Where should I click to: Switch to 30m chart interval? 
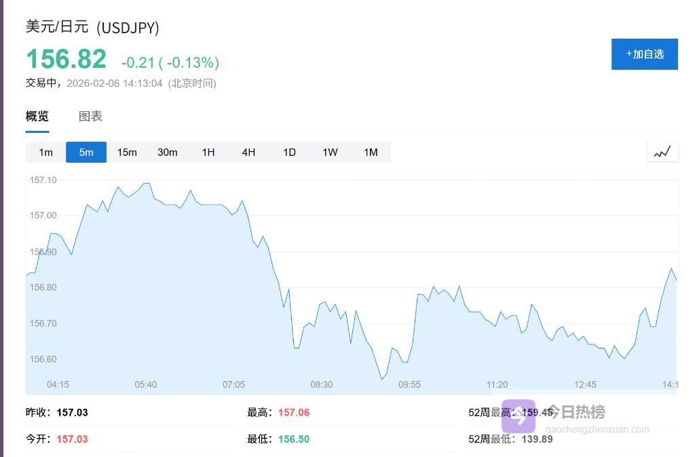tap(168, 153)
